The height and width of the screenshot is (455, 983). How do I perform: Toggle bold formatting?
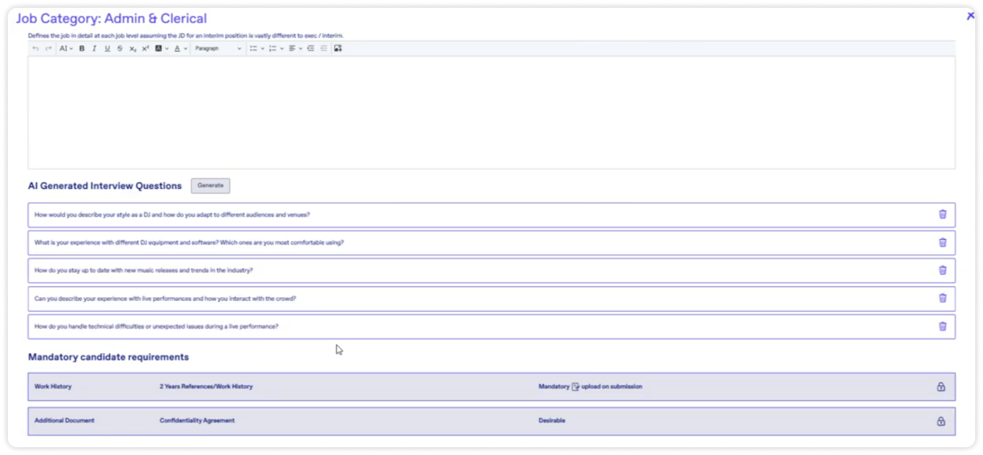tap(82, 48)
